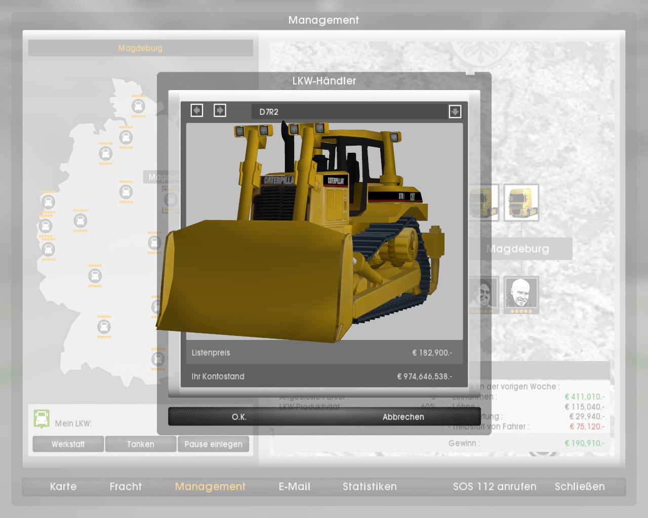
Task: Select the Gewinn value € 190,910.-
Action: coord(584,443)
